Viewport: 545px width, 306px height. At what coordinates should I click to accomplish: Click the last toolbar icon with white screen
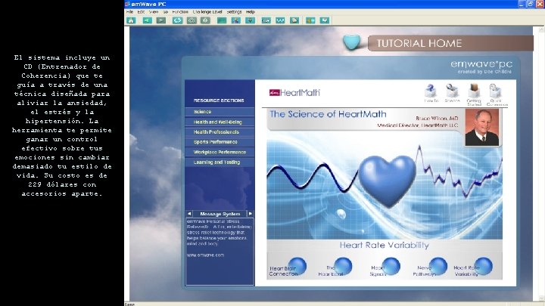(325, 20)
